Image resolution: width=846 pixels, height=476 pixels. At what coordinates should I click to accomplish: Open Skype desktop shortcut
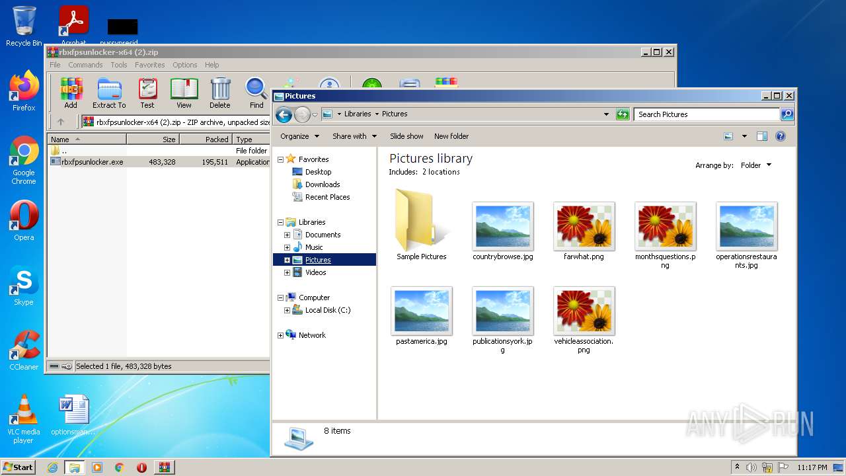point(24,285)
